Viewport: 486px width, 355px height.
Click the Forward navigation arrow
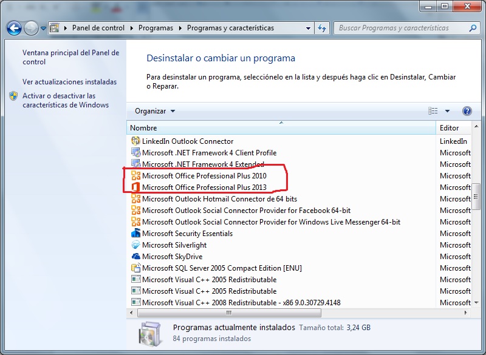point(31,28)
